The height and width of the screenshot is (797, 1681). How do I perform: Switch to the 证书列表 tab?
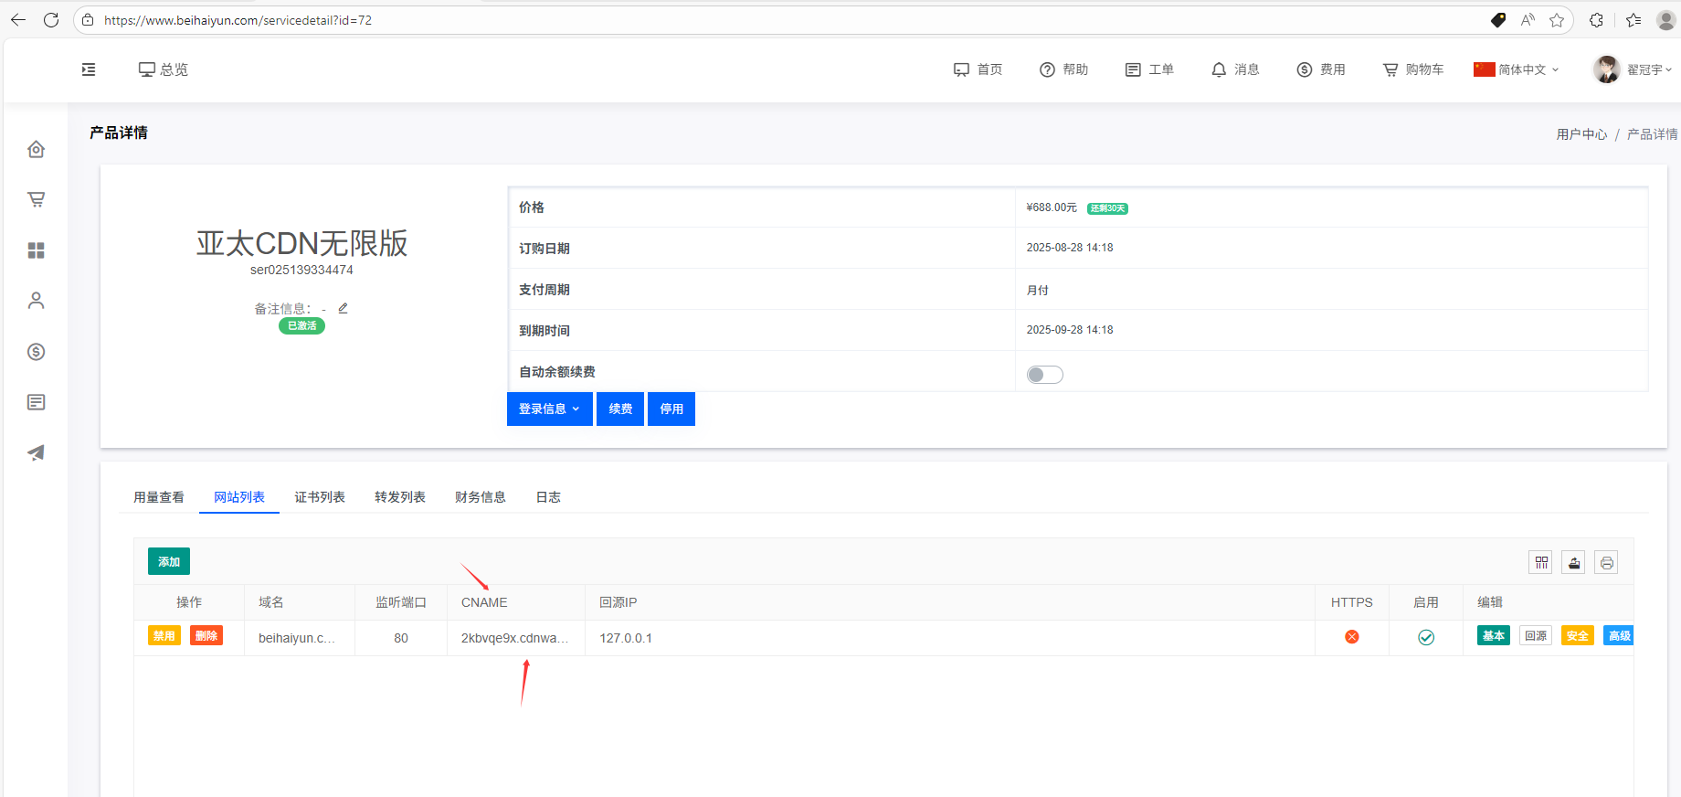(x=320, y=497)
